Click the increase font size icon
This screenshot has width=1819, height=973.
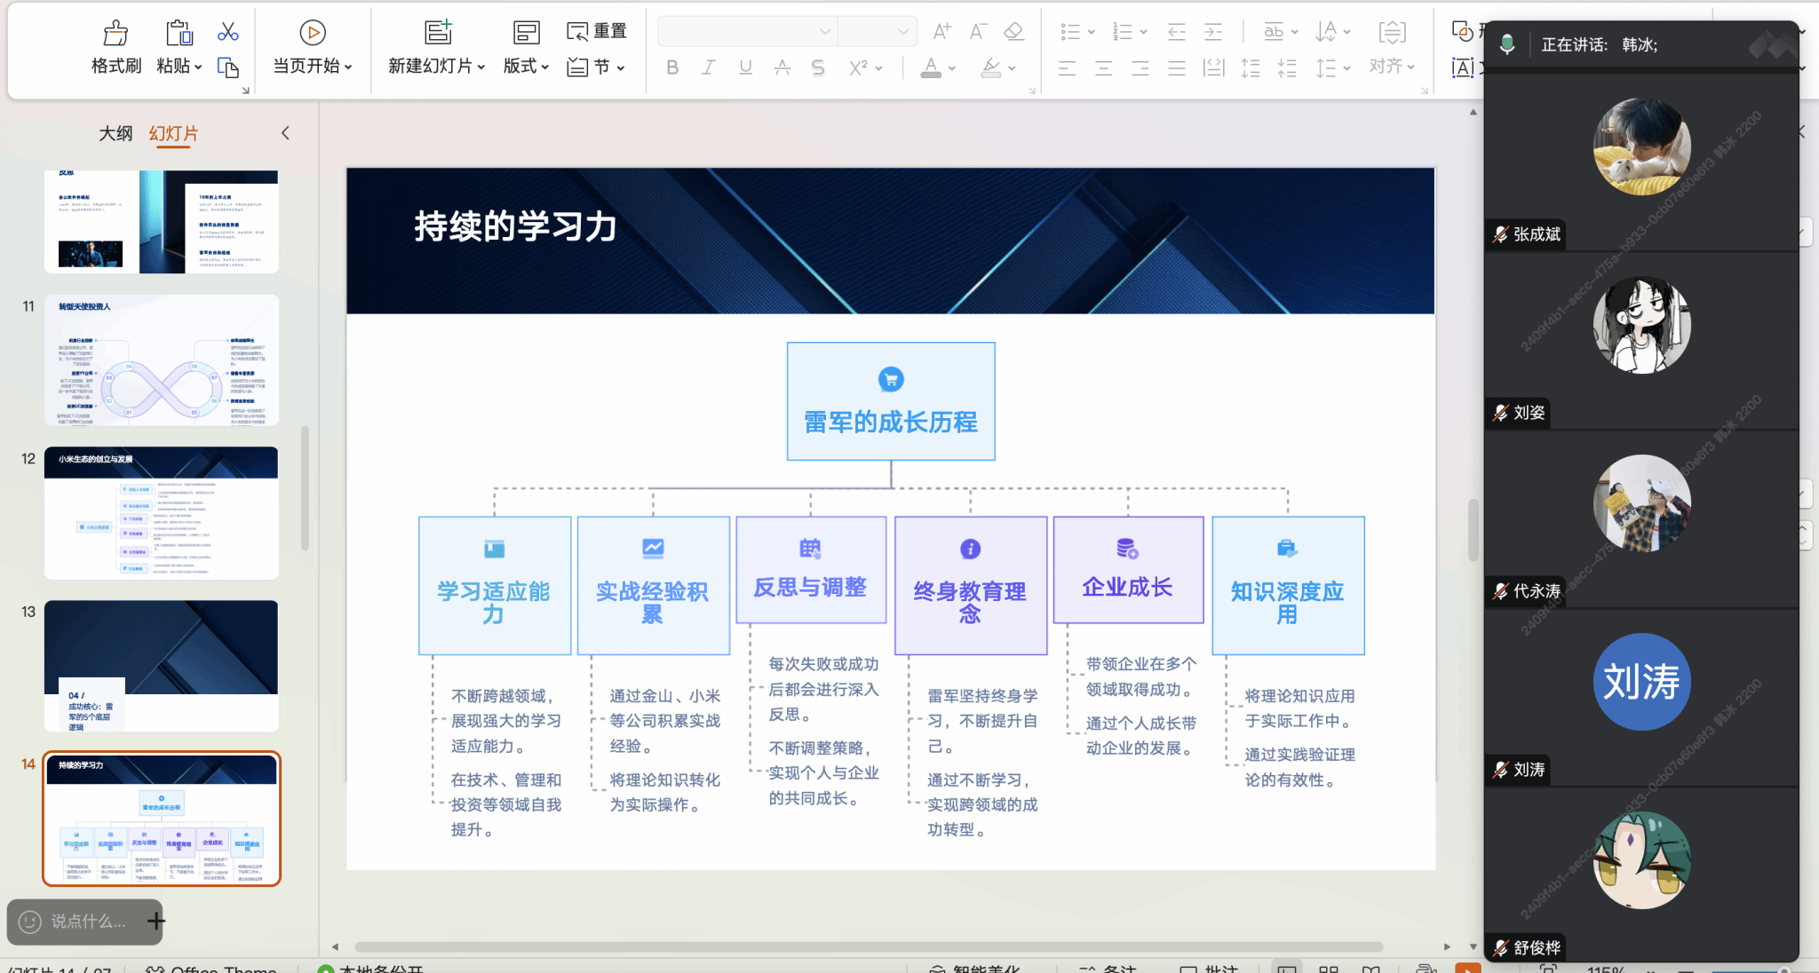point(941,32)
